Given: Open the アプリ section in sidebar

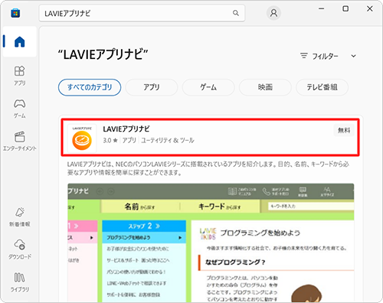Looking at the screenshot, I should [20, 76].
